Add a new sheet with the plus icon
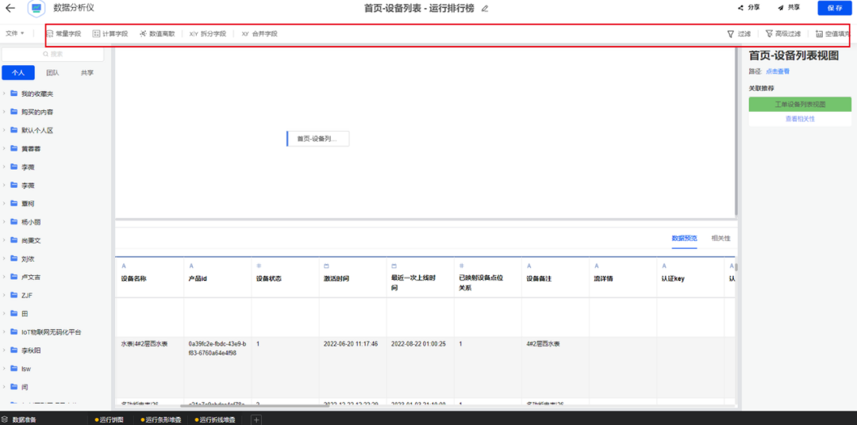This screenshot has height=425, width=857. point(256,420)
